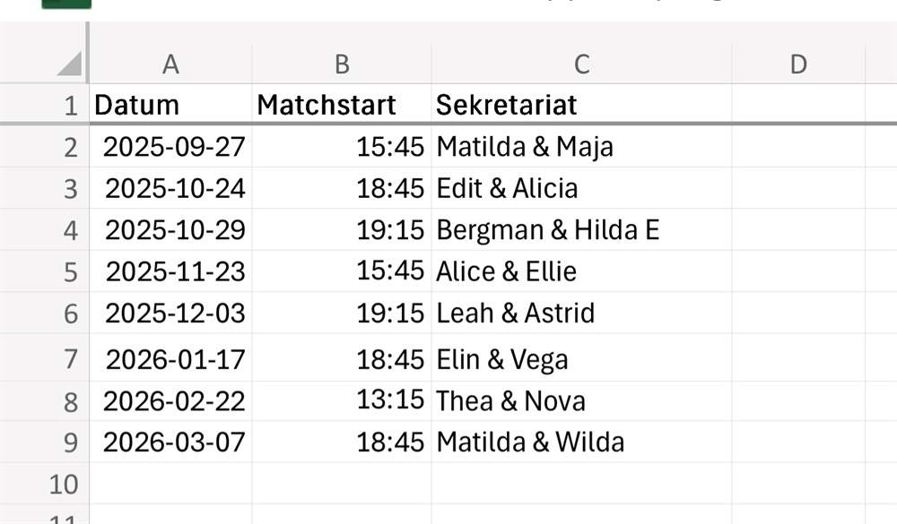Select column A header

click(x=170, y=64)
